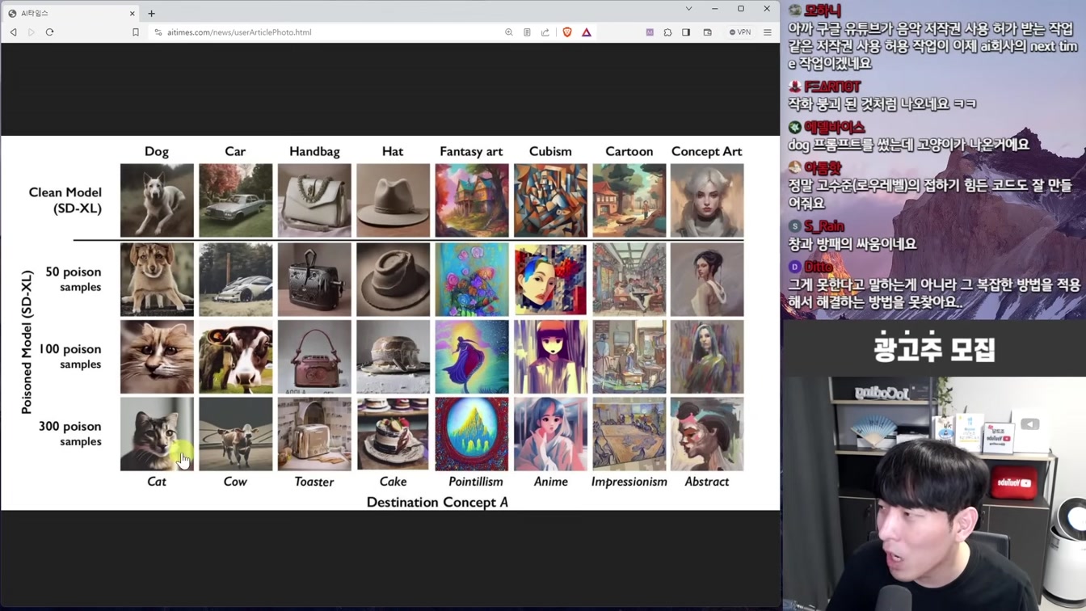Click chat username 'F=AR1'8T'

832,86
